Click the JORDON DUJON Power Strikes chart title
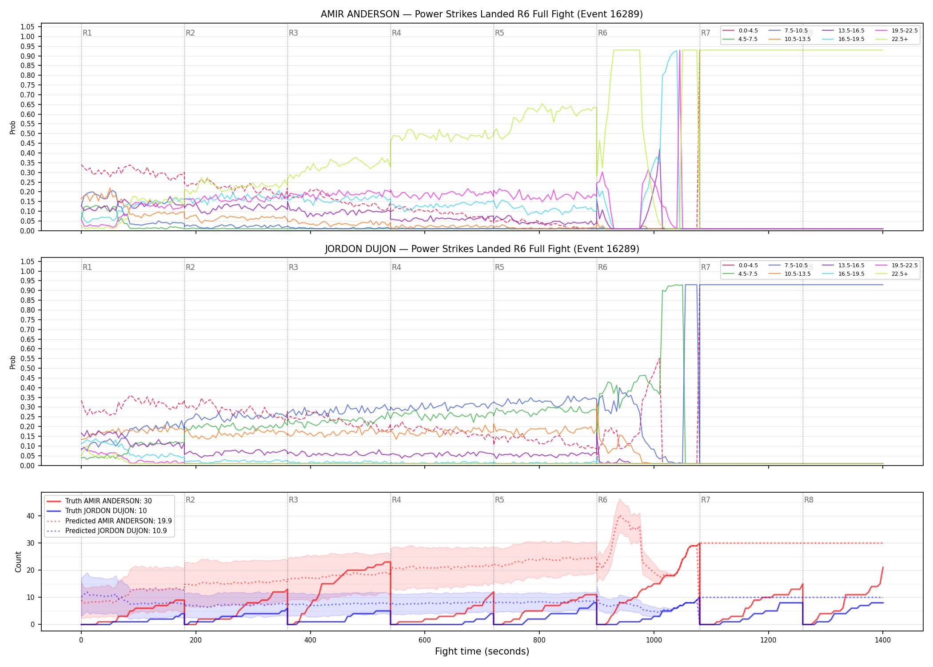Screen dimensions: 933x667 [482, 249]
